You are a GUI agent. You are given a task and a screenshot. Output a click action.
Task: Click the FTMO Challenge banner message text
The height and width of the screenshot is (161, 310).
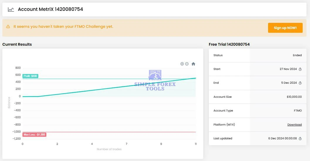click(63, 27)
